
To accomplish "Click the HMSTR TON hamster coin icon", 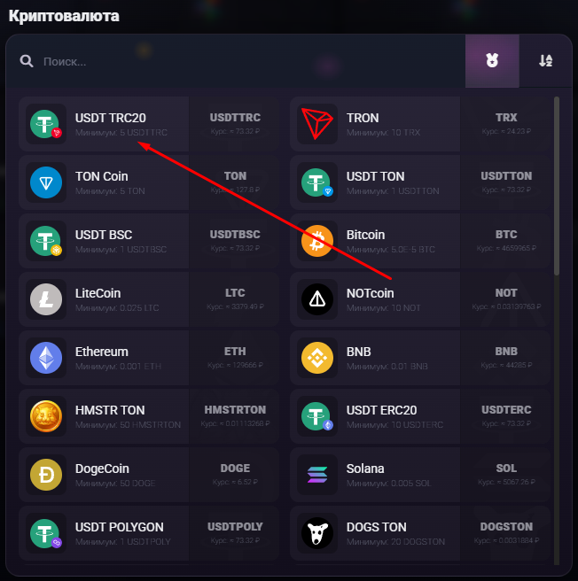I will 45,416.
